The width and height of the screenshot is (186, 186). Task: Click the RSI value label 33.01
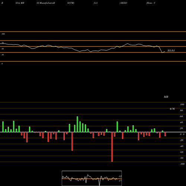point(171,51)
